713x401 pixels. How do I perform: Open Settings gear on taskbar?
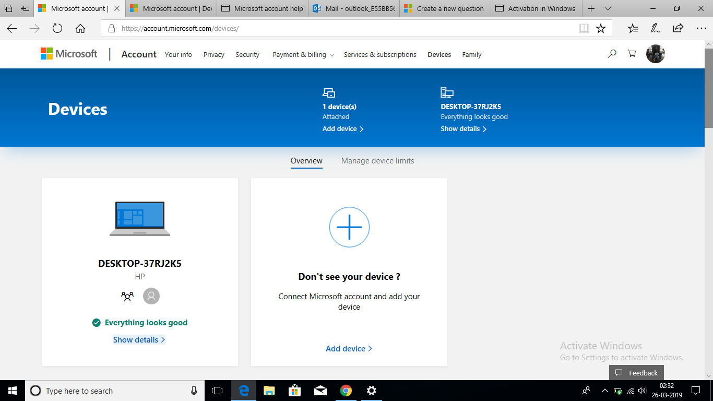(371, 391)
